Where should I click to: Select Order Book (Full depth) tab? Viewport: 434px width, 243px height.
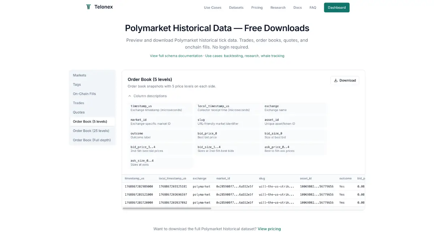(x=92, y=140)
